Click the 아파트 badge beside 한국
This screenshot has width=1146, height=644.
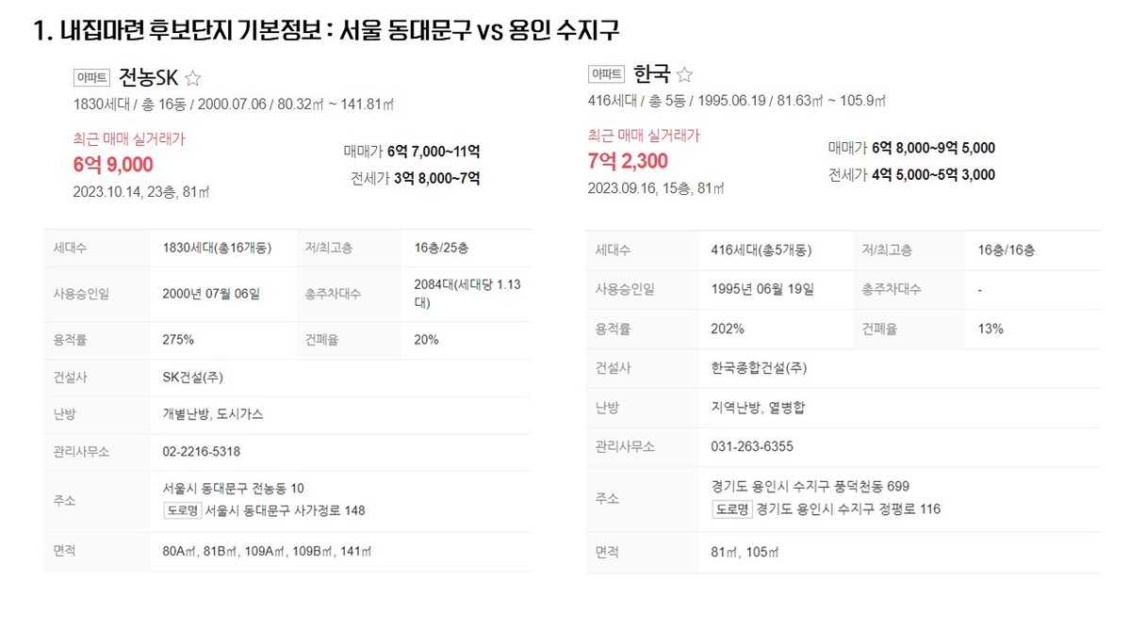606,74
